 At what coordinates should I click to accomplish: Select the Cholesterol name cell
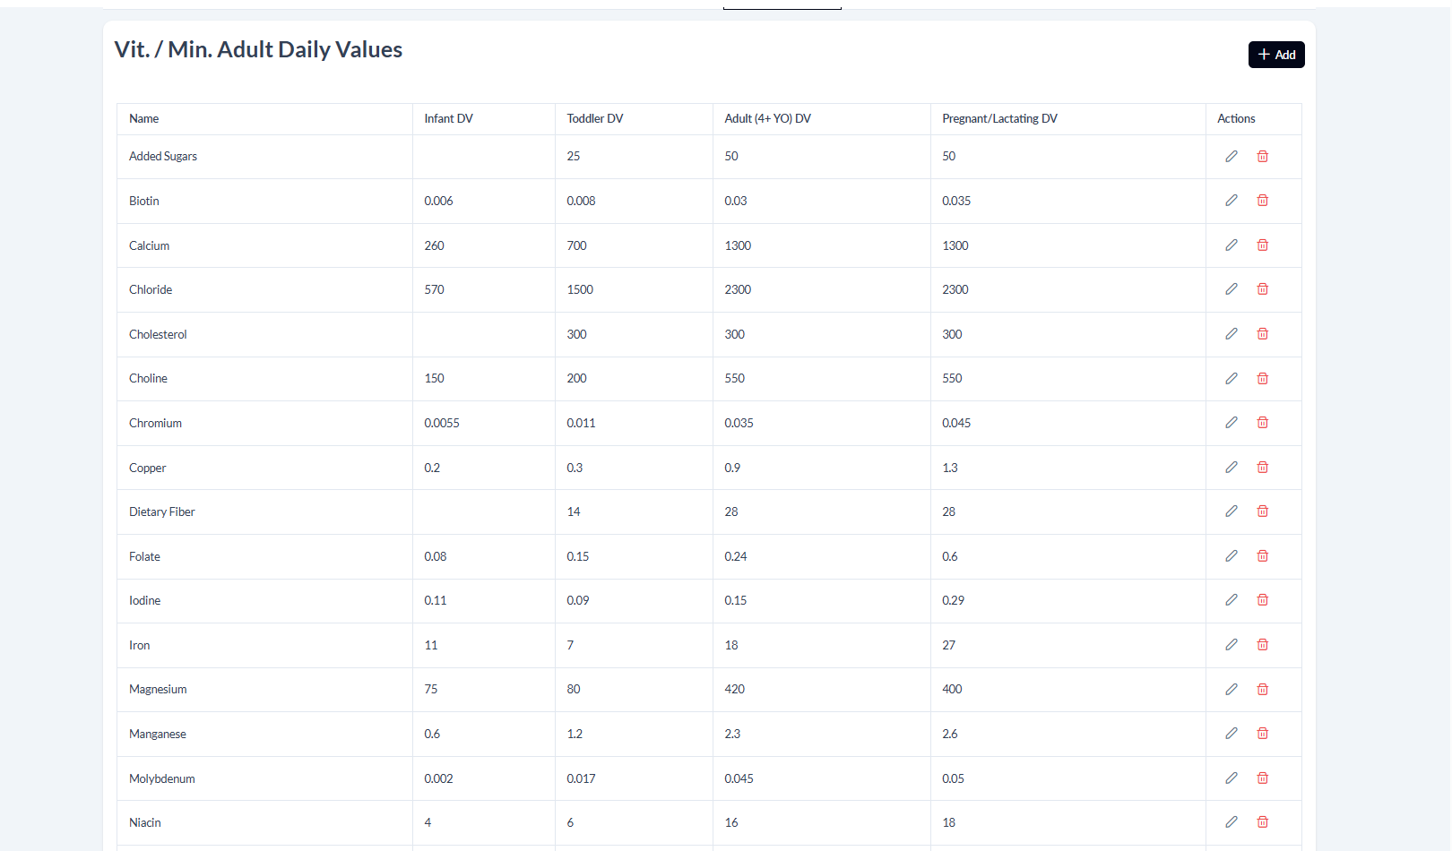(x=264, y=335)
